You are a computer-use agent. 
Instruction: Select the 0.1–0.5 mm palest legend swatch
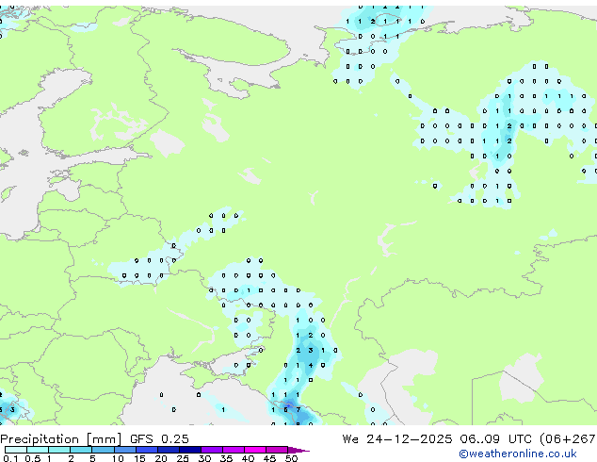pos(16,450)
